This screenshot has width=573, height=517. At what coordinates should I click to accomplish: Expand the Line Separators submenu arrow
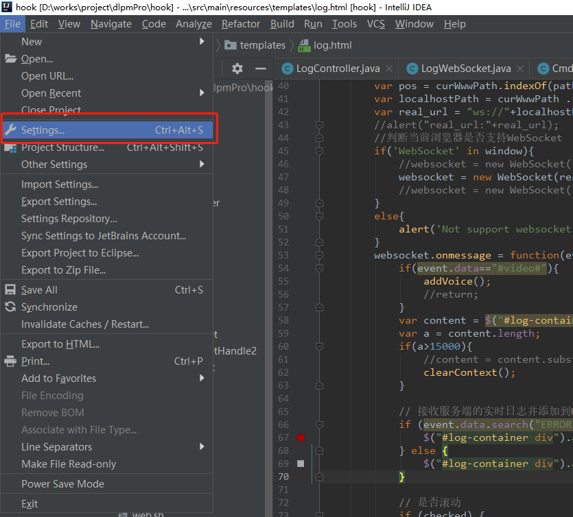[x=202, y=446]
